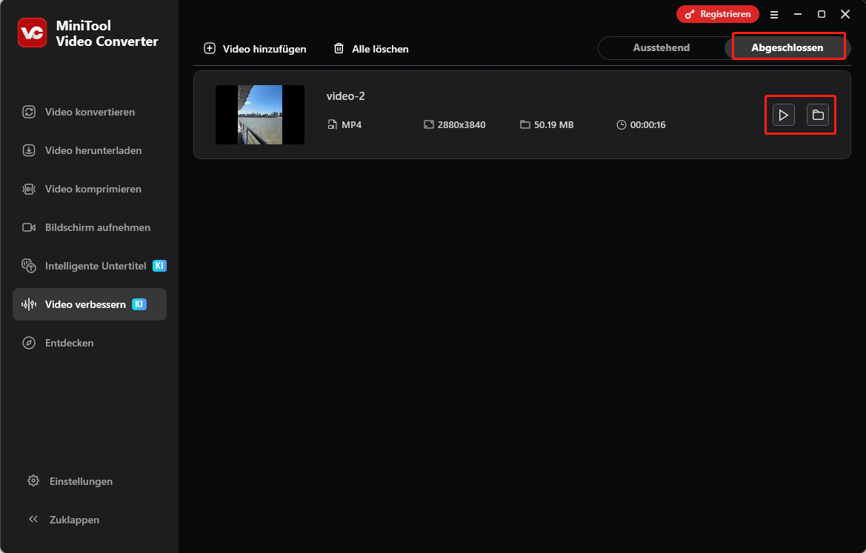Click the video-2 thumbnail
Screen dimensions: 866x553
pyautogui.click(x=260, y=115)
